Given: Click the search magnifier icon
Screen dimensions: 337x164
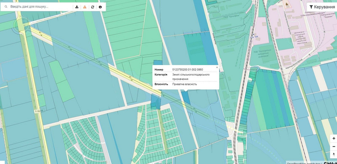Looking at the screenshot, I should [x=6, y=7].
